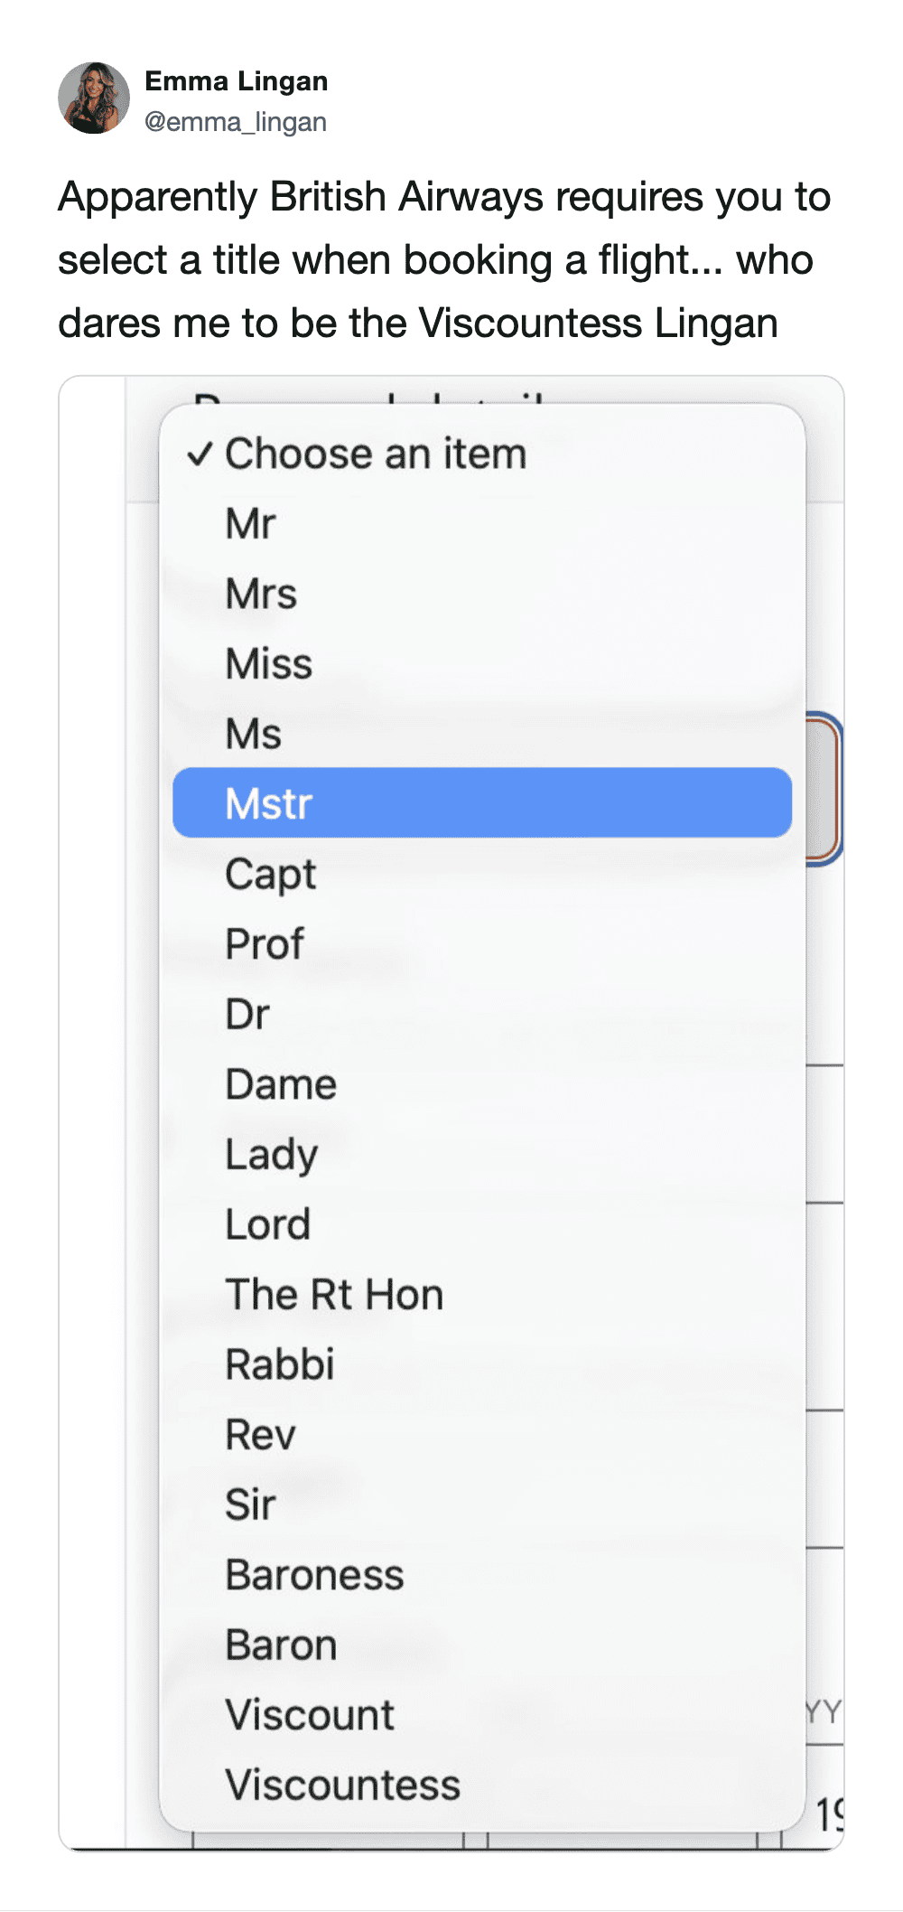The image size is (903, 1912).
Task: Click the highlighted 'Mstr' option
Action: click(481, 803)
